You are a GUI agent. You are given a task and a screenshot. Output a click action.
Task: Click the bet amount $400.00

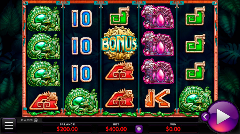pyautogui.click(x=116, y=129)
